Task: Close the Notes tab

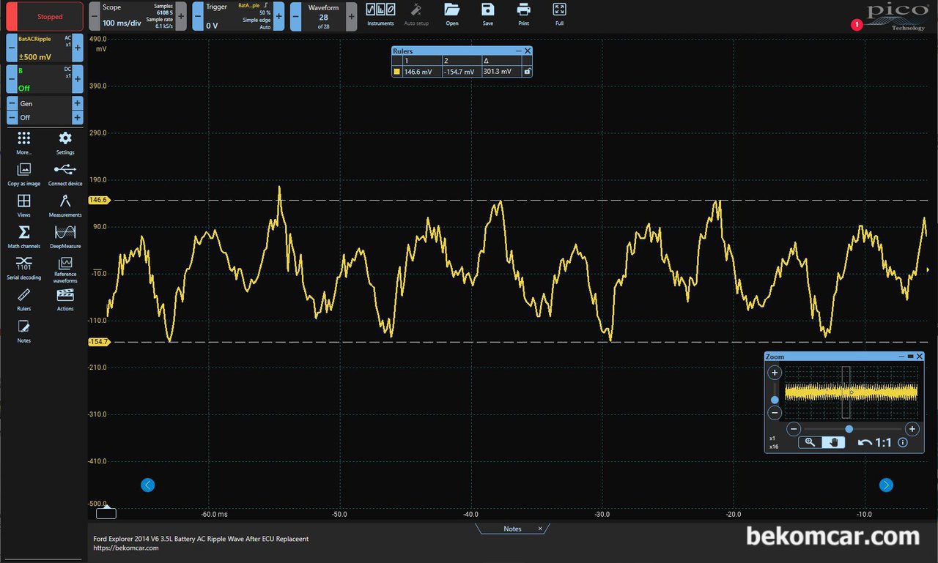Action: [540, 529]
